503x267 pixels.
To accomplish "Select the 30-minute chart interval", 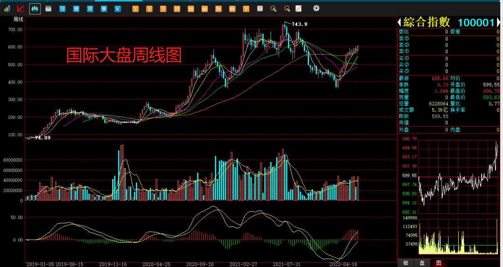I will click(191, 9).
